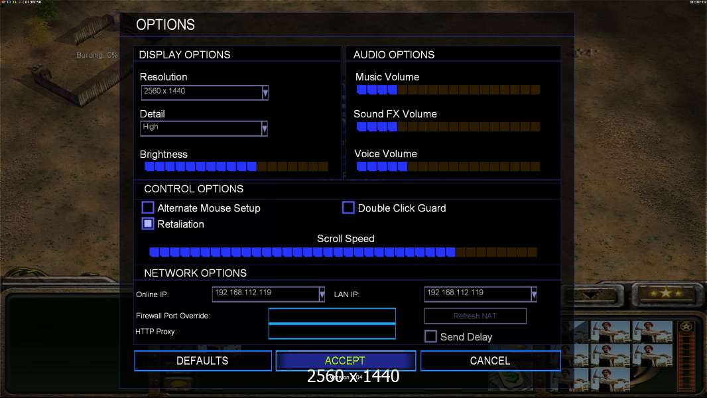Expand the Detail dropdown set to High
This screenshot has height=398, width=707.
click(x=204, y=129)
